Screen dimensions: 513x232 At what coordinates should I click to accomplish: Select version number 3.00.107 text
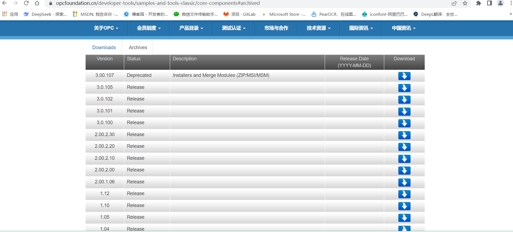[105, 75]
